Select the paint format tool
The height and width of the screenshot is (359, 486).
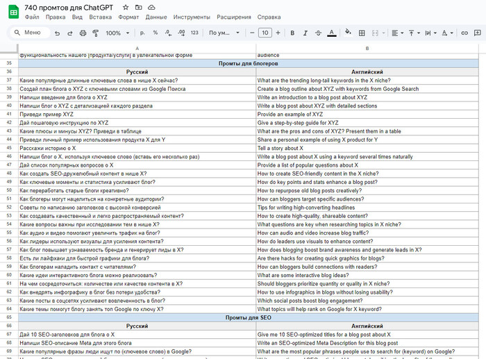coord(96,33)
